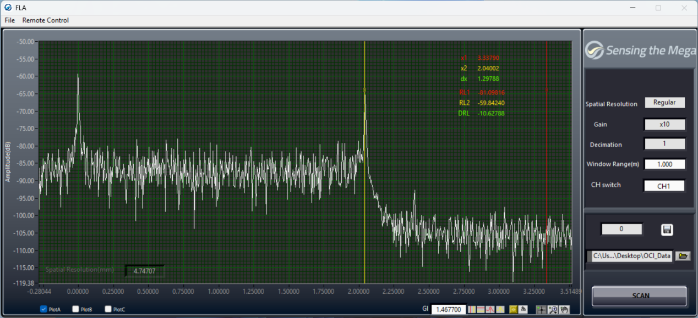
Task: Uncheck the PlotA checkbox
Action: pyautogui.click(x=43, y=309)
